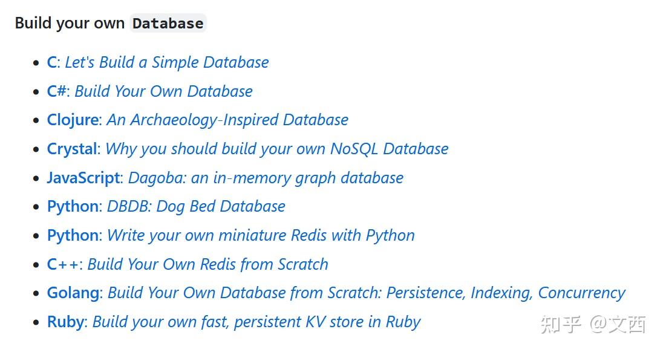Open "An Archaeology-Inspired Database" Clojure link
The width and height of the screenshot is (663, 352).
227,120
